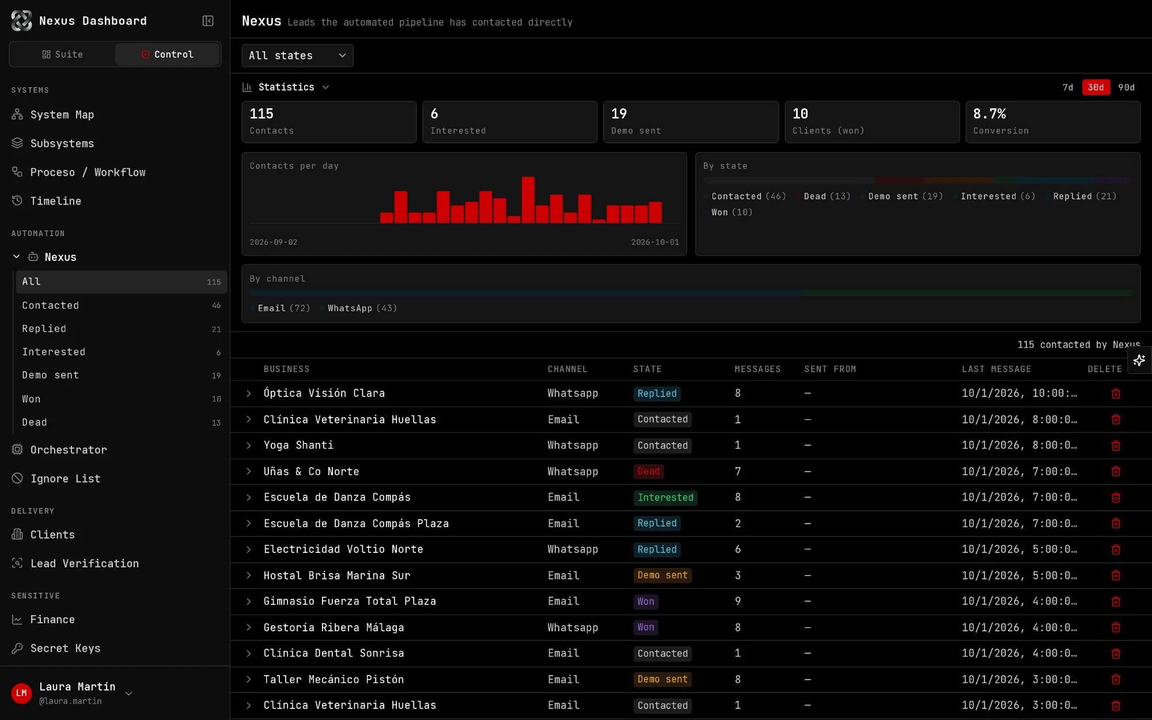This screenshot has height=720, width=1152.
Task: Click the By state distribution bar
Action: 917,180
